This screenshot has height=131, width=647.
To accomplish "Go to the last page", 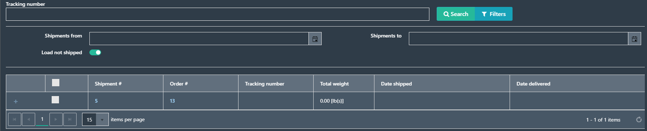I will click(x=70, y=119).
